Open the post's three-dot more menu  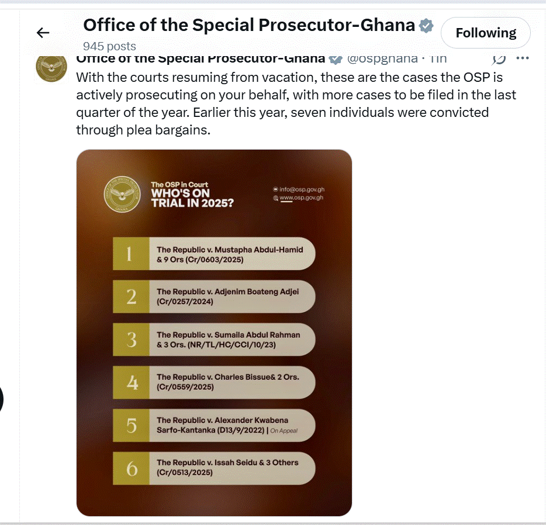click(523, 58)
